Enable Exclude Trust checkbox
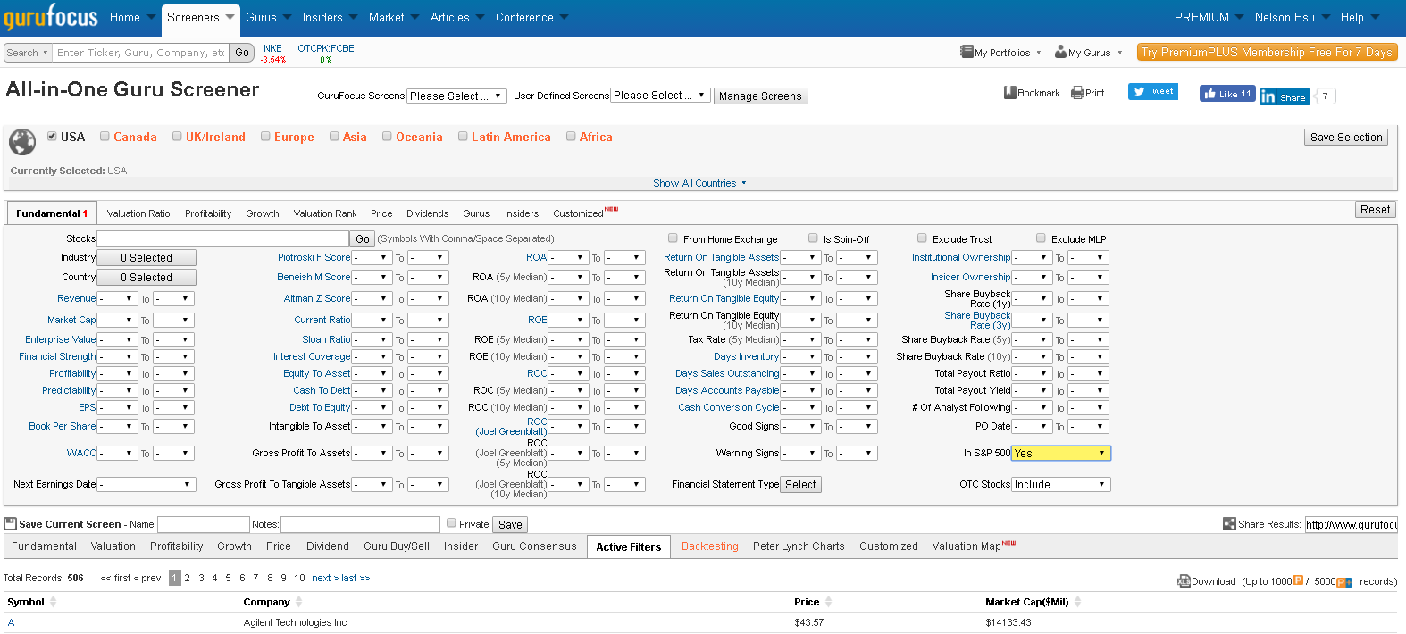The height and width of the screenshot is (634, 1406). (x=922, y=238)
